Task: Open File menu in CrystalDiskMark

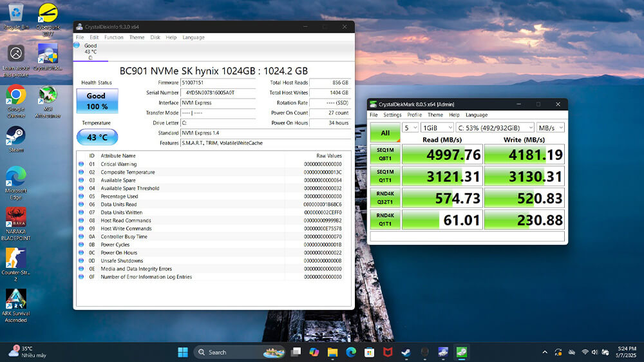Action: click(x=374, y=115)
